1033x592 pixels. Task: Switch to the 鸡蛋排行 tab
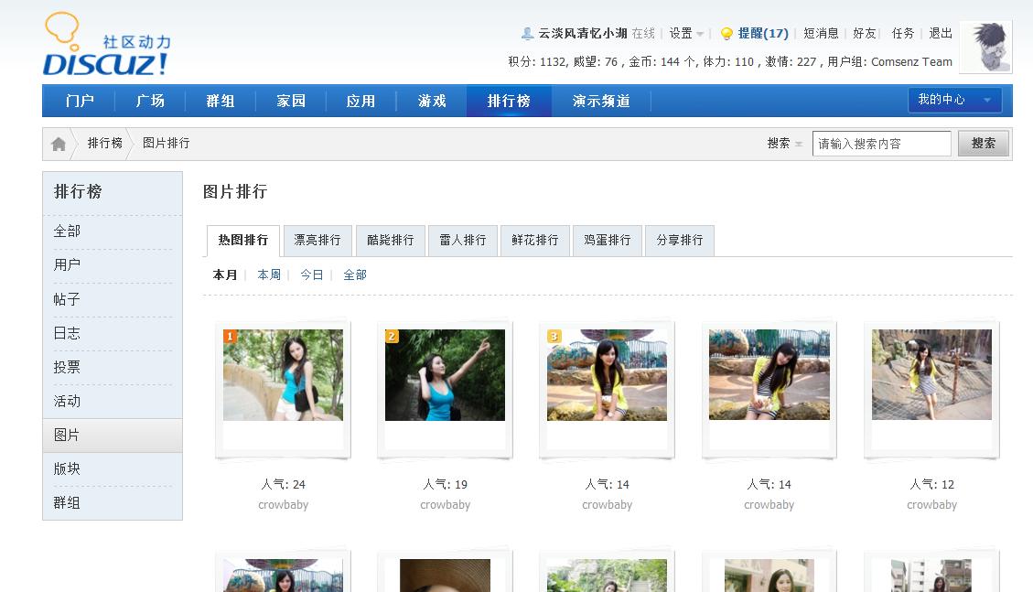[608, 241]
